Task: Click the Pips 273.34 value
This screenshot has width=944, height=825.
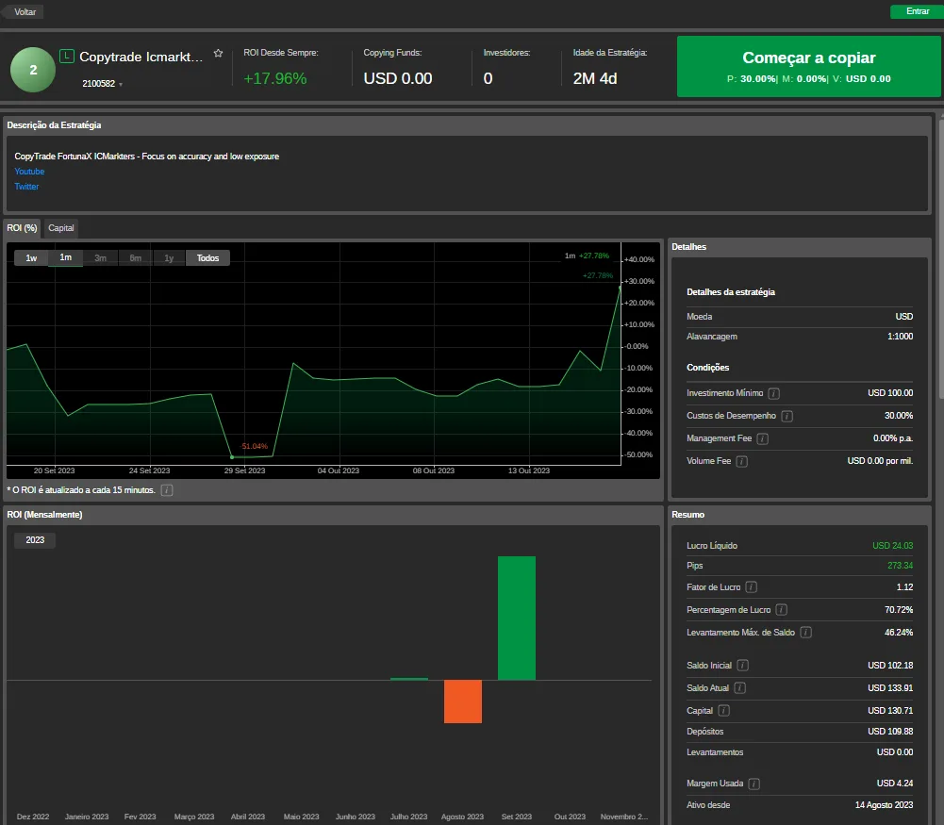Action: click(900, 566)
